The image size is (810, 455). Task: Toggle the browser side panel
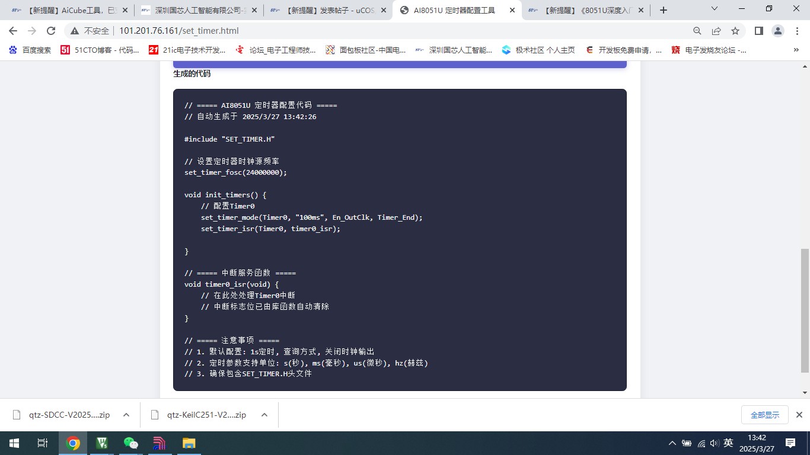(x=758, y=31)
